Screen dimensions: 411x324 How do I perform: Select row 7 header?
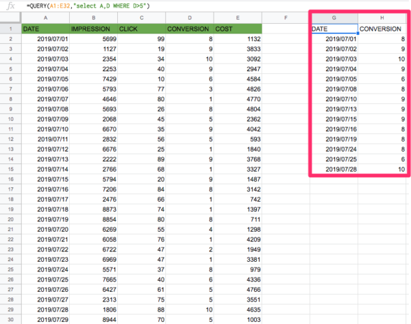click(10, 89)
